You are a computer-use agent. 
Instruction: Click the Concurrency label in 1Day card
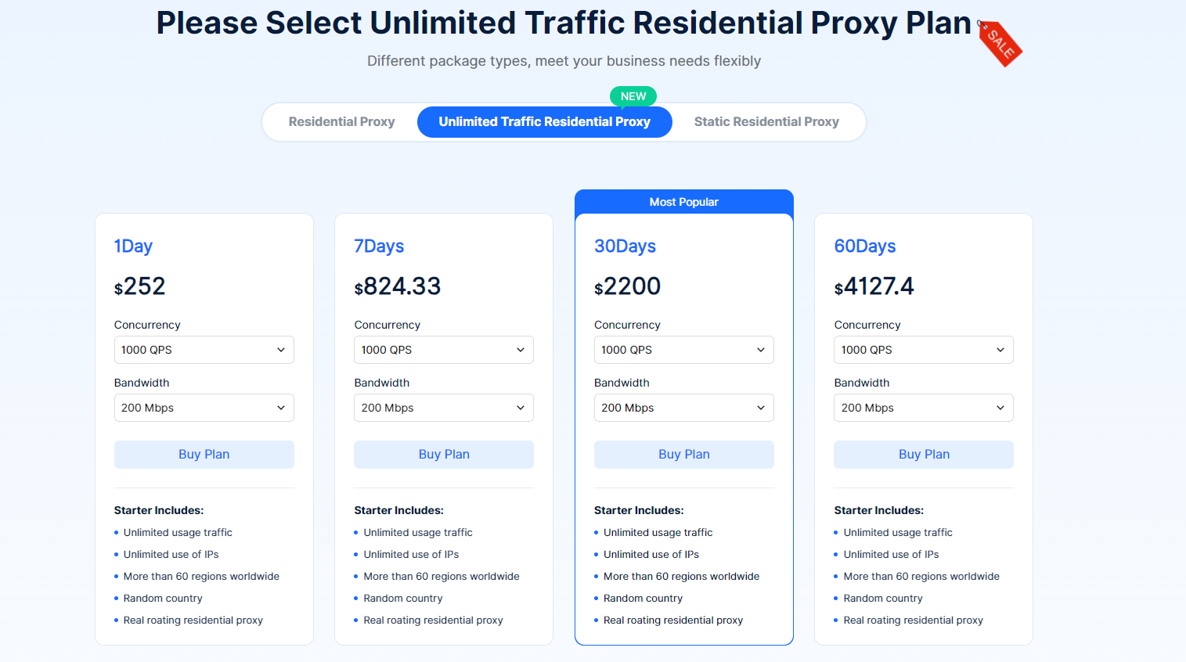(x=147, y=325)
